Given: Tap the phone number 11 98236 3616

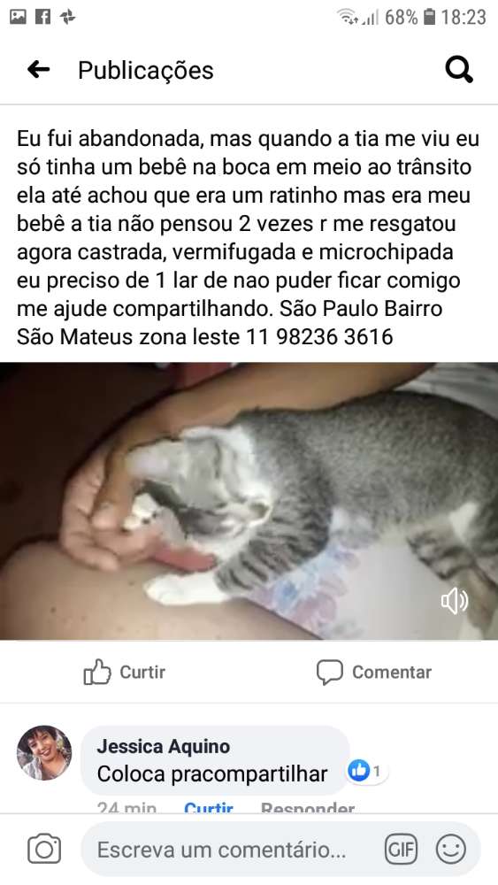Looking at the screenshot, I should pyautogui.click(x=319, y=337).
